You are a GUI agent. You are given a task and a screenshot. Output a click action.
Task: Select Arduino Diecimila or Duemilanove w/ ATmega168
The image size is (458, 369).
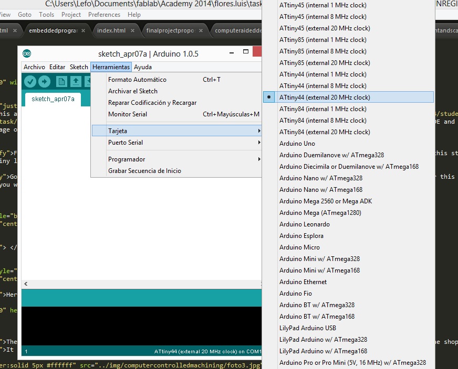[x=348, y=167]
